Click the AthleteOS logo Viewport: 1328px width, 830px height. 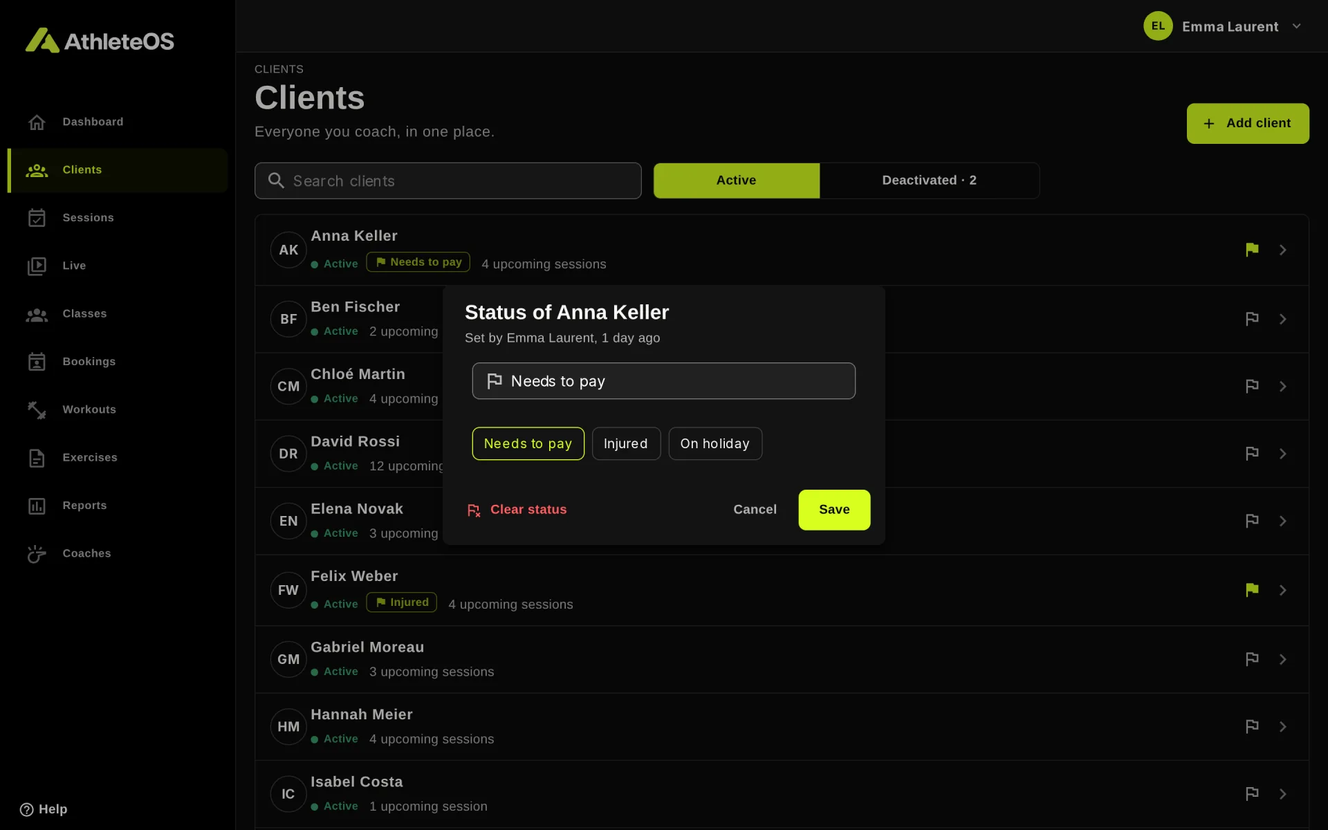(x=100, y=41)
